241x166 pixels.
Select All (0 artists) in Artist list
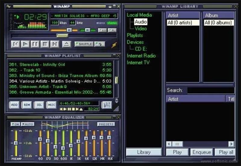coord(183,23)
